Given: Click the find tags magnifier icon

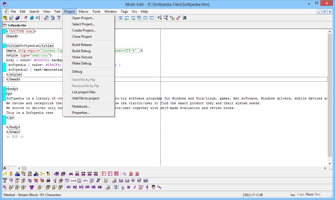Looking at the screenshot, I should (x=166, y=18).
